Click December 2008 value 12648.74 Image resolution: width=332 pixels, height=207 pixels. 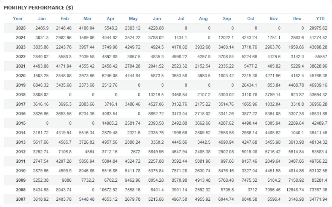[x=295, y=190]
